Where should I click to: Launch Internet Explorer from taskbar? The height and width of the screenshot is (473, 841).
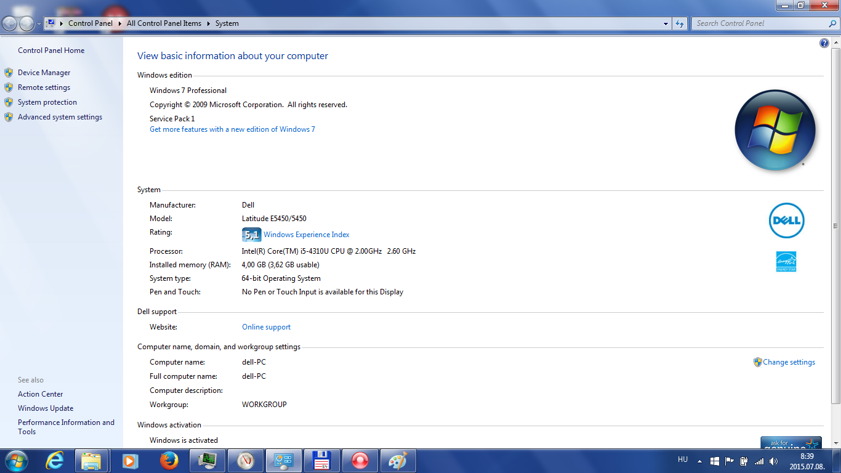[55, 460]
